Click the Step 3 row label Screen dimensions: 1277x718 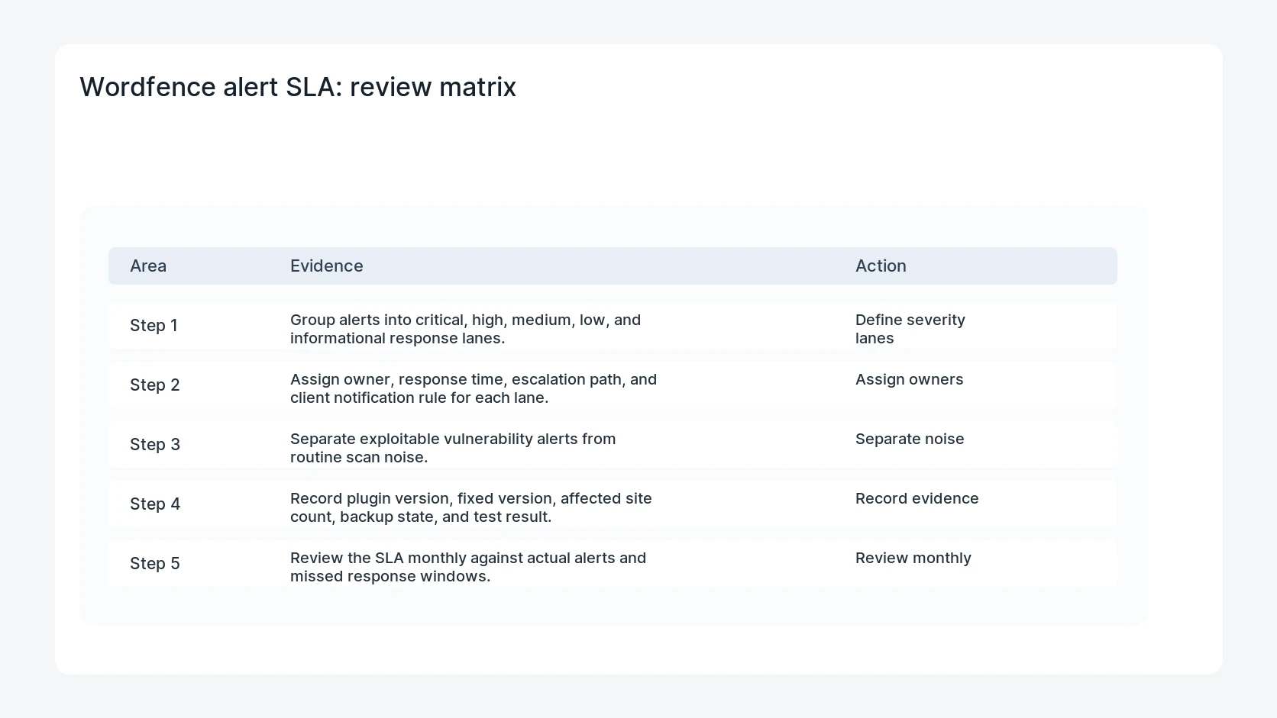pyautogui.click(x=155, y=444)
